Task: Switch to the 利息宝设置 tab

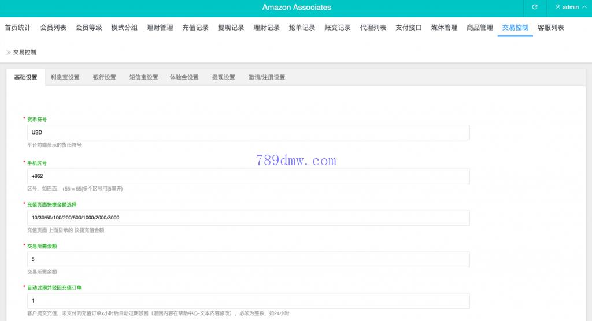Action: coord(65,77)
